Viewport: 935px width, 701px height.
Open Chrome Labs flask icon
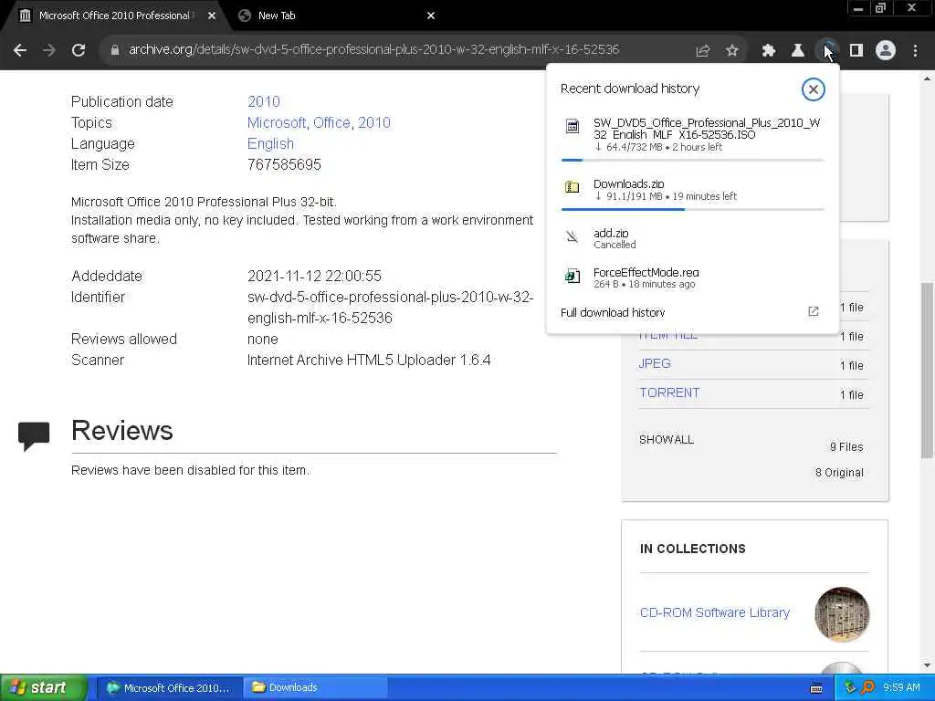click(x=797, y=51)
